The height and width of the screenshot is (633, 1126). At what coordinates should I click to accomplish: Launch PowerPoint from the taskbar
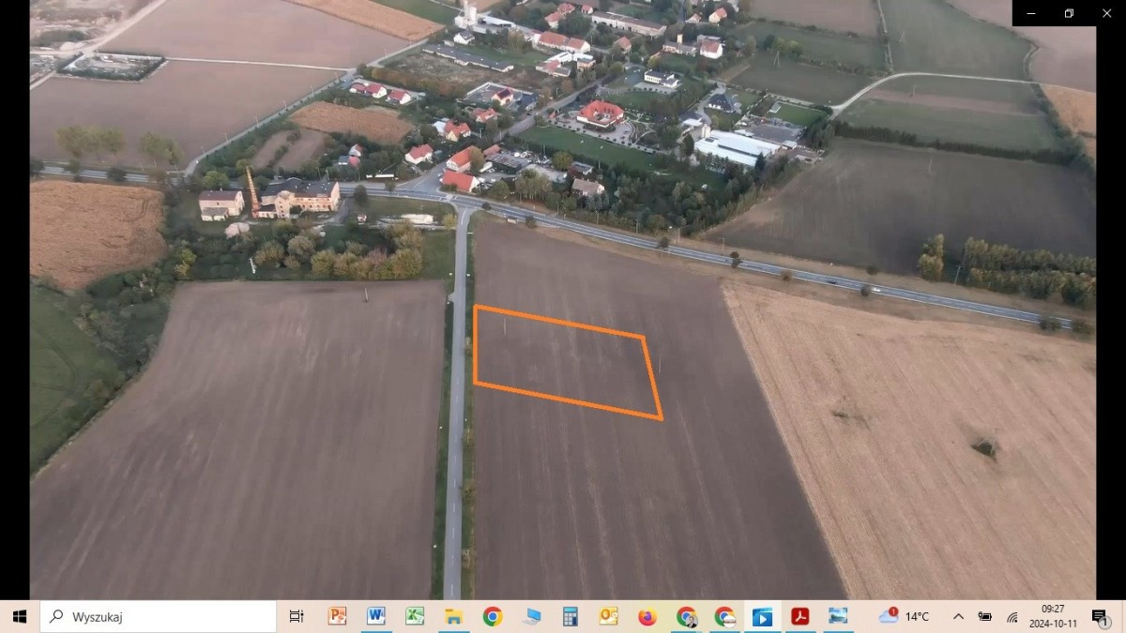337,616
